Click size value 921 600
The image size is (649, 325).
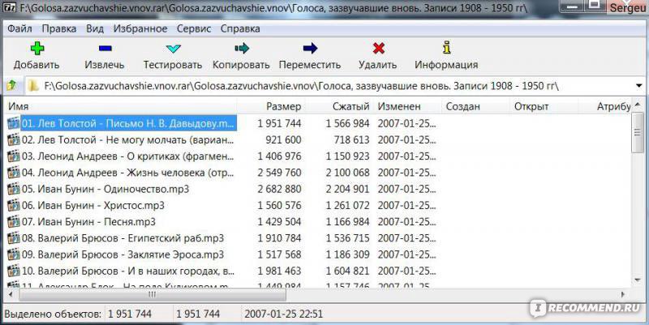(283, 139)
